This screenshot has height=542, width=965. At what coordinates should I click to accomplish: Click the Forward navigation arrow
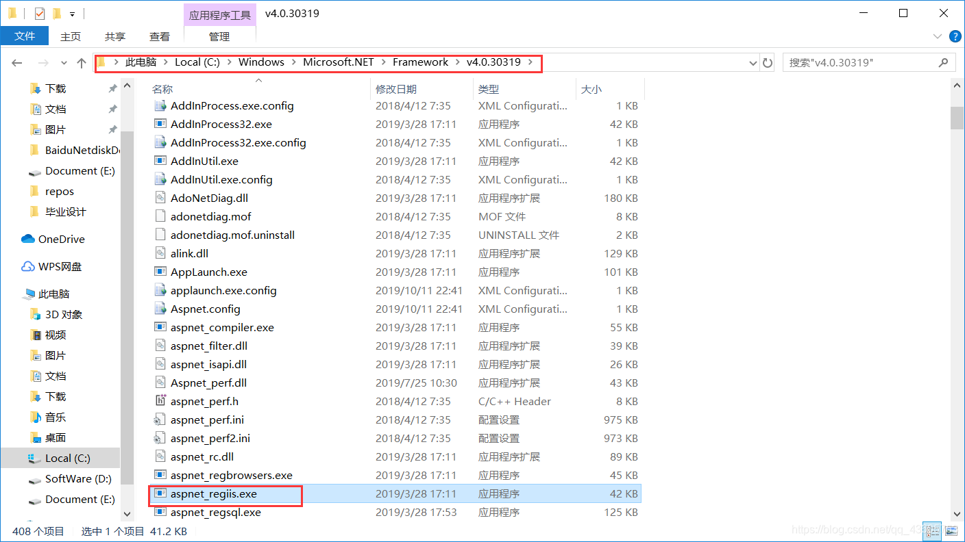click(x=43, y=62)
